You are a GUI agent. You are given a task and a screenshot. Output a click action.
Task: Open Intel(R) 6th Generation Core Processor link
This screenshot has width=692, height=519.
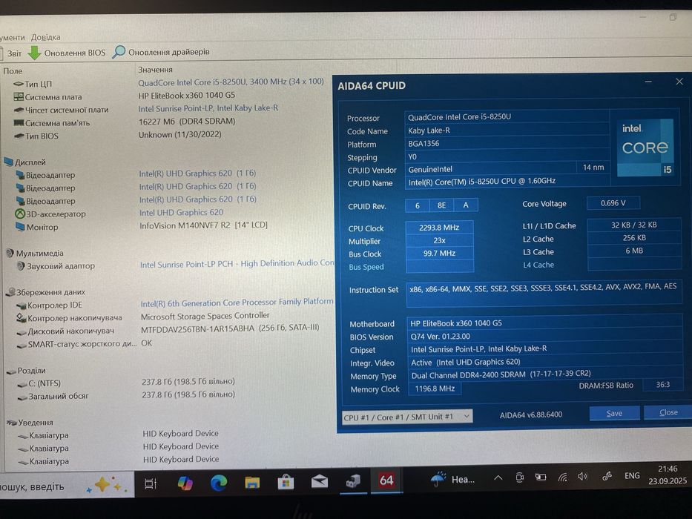tap(237, 303)
